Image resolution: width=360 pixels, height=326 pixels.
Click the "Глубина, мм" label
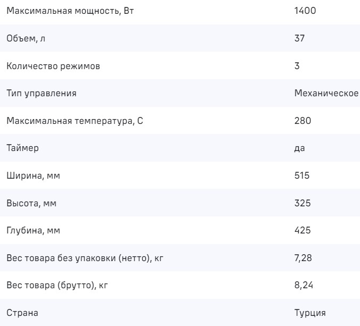(34, 231)
